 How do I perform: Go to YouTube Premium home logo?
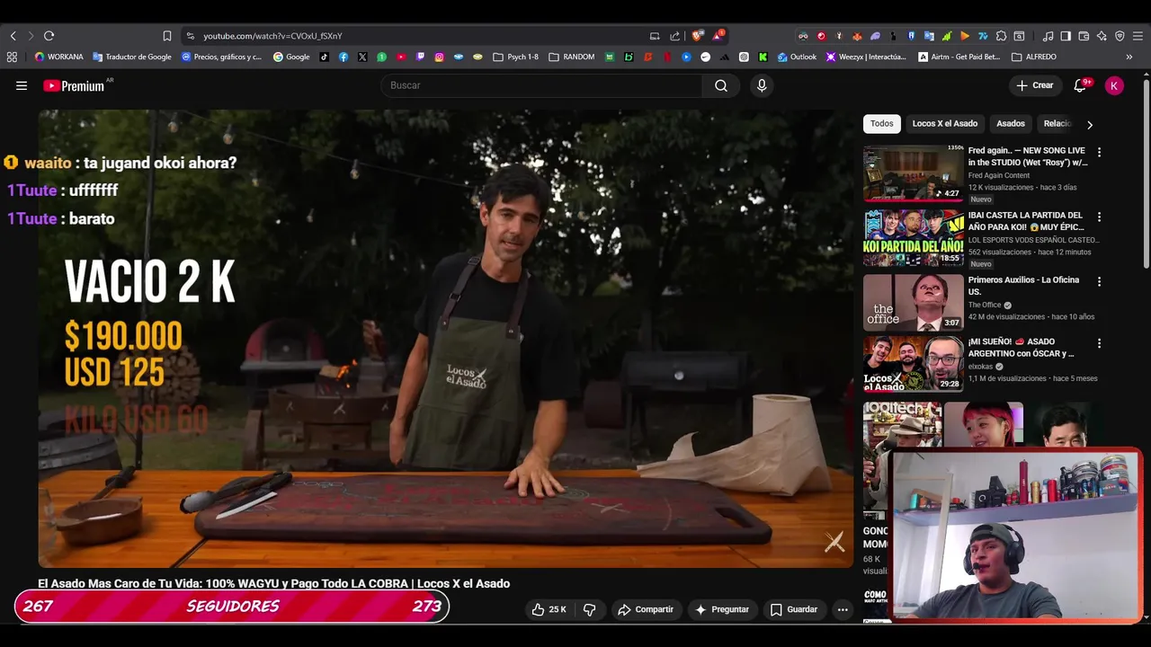point(75,85)
